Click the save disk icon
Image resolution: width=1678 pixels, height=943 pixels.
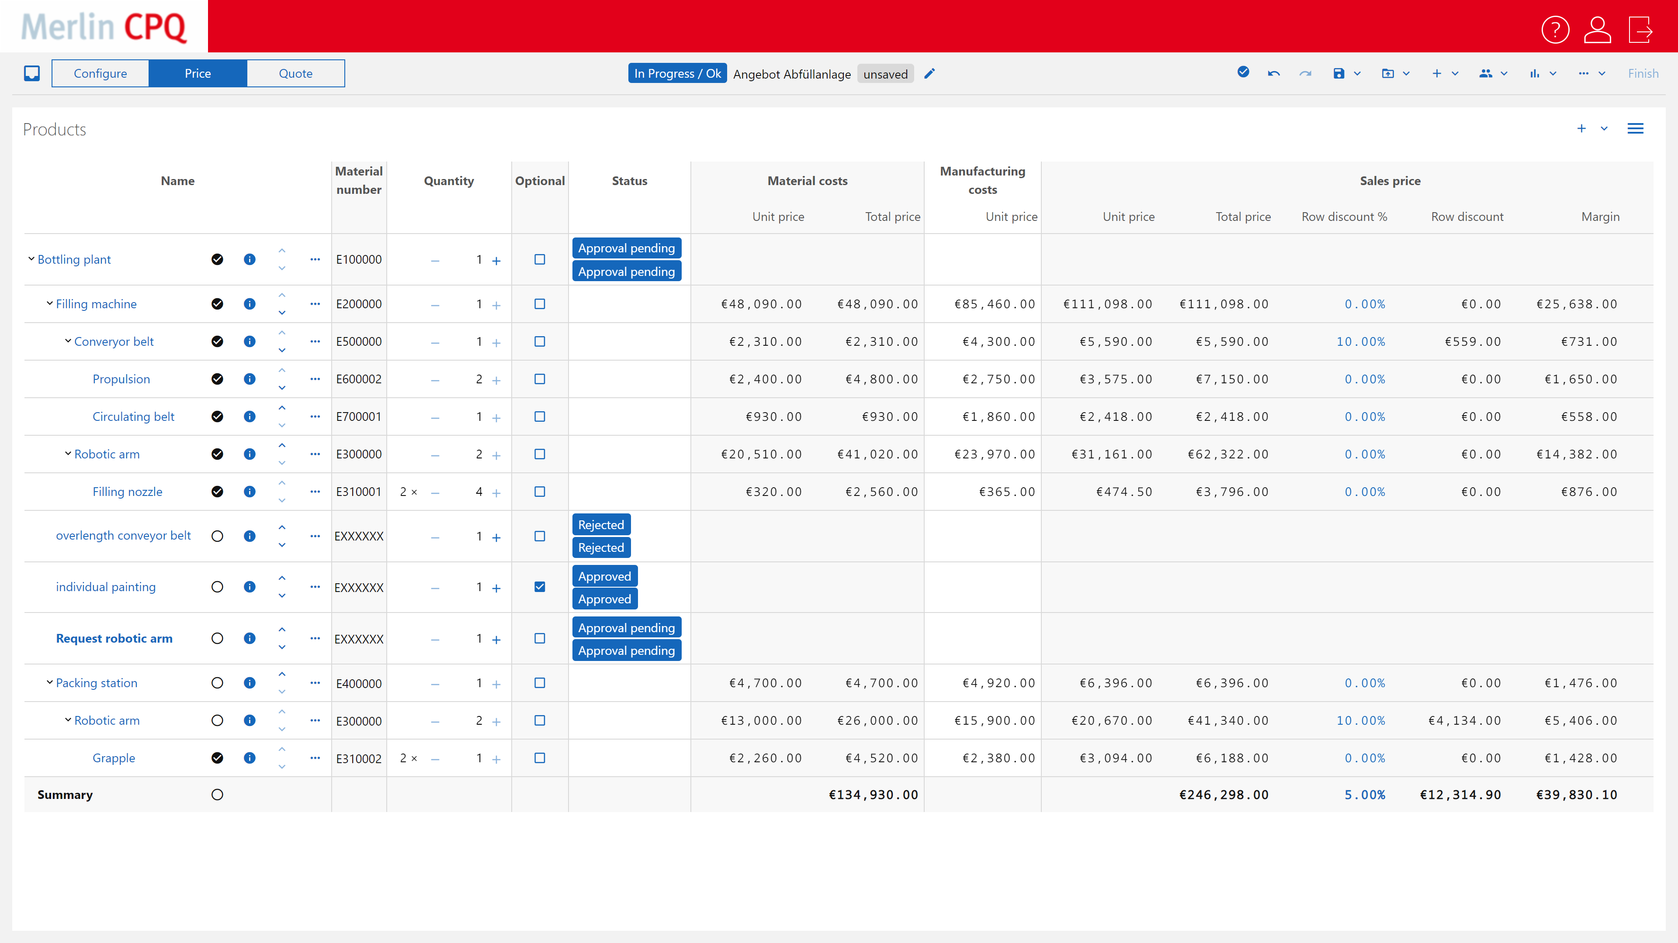click(x=1338, y=73)
